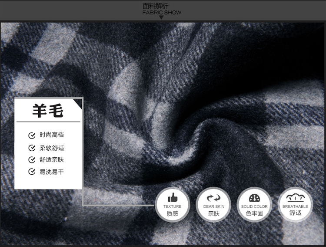Click the DEAR SKIN caption text

[214, 206]
